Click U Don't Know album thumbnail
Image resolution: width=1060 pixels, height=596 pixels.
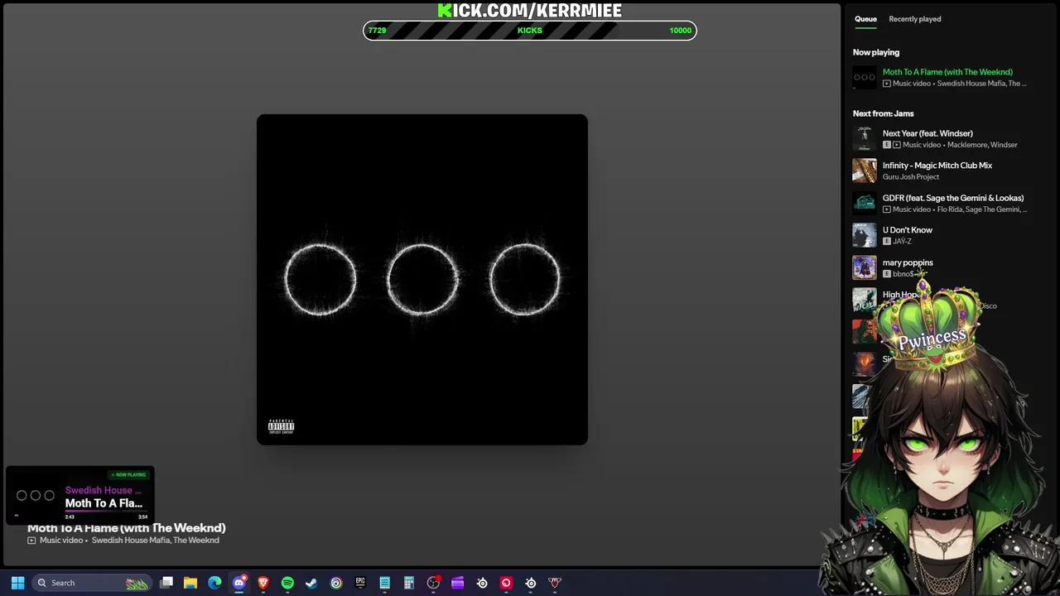click(x=865, y=235)
